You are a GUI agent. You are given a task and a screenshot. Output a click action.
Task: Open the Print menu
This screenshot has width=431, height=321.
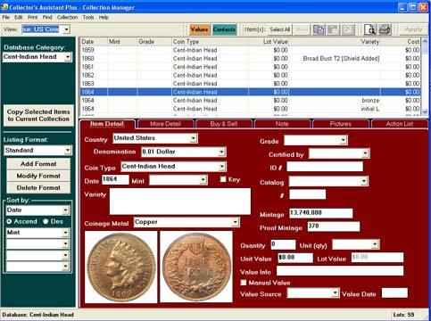(x=33, y=17)
